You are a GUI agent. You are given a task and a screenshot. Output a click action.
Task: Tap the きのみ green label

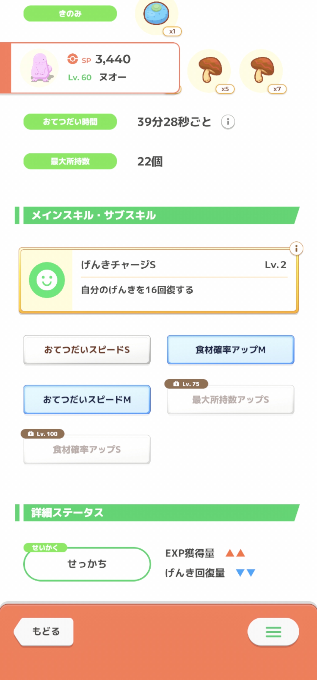(70, 14)
